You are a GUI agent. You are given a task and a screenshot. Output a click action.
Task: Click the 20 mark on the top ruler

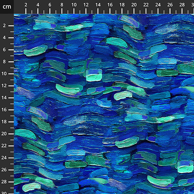(134, 5)
